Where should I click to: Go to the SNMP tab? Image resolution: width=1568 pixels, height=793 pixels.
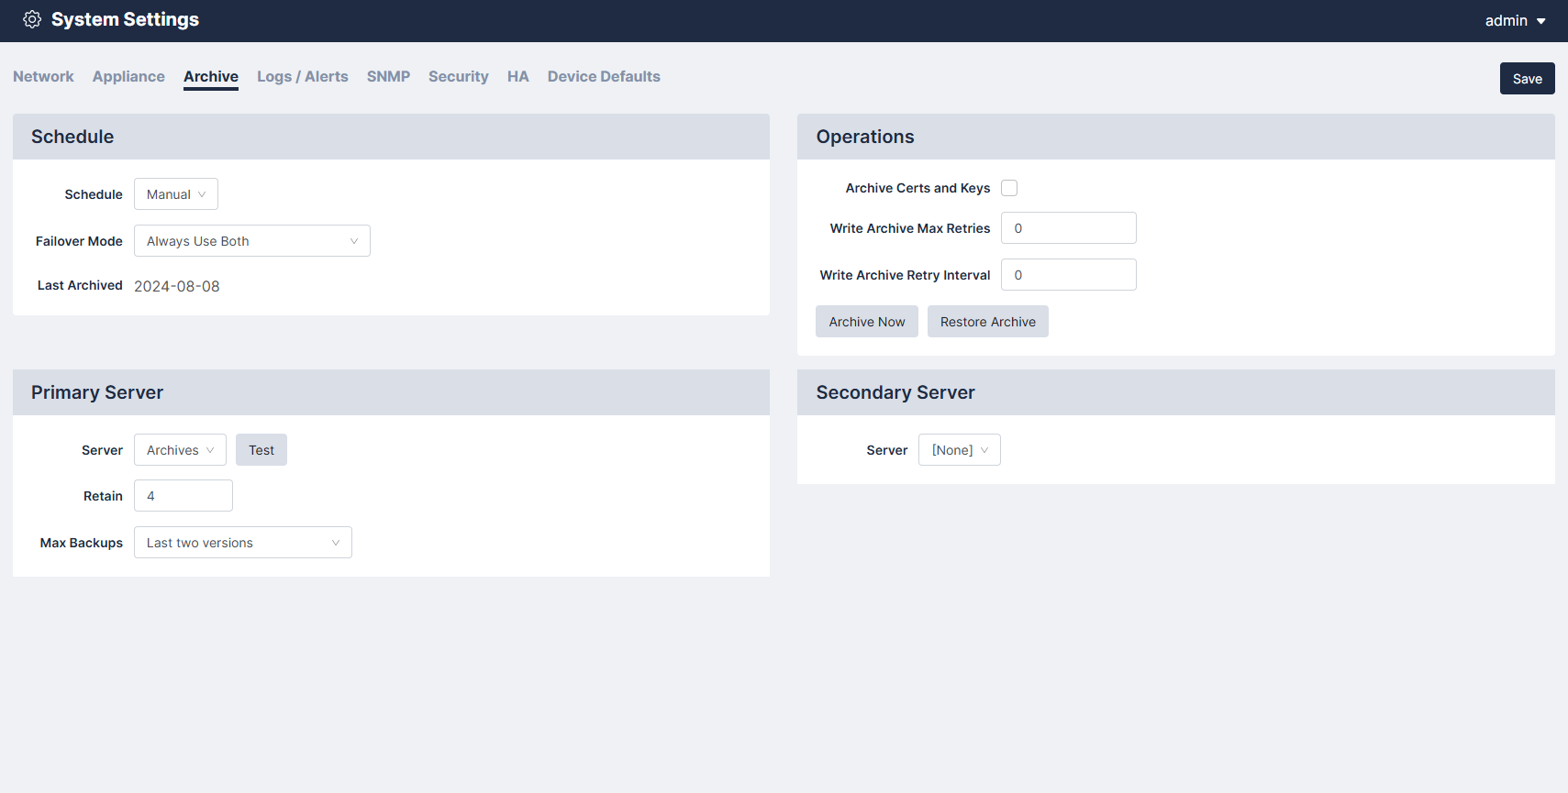[388, 77]
